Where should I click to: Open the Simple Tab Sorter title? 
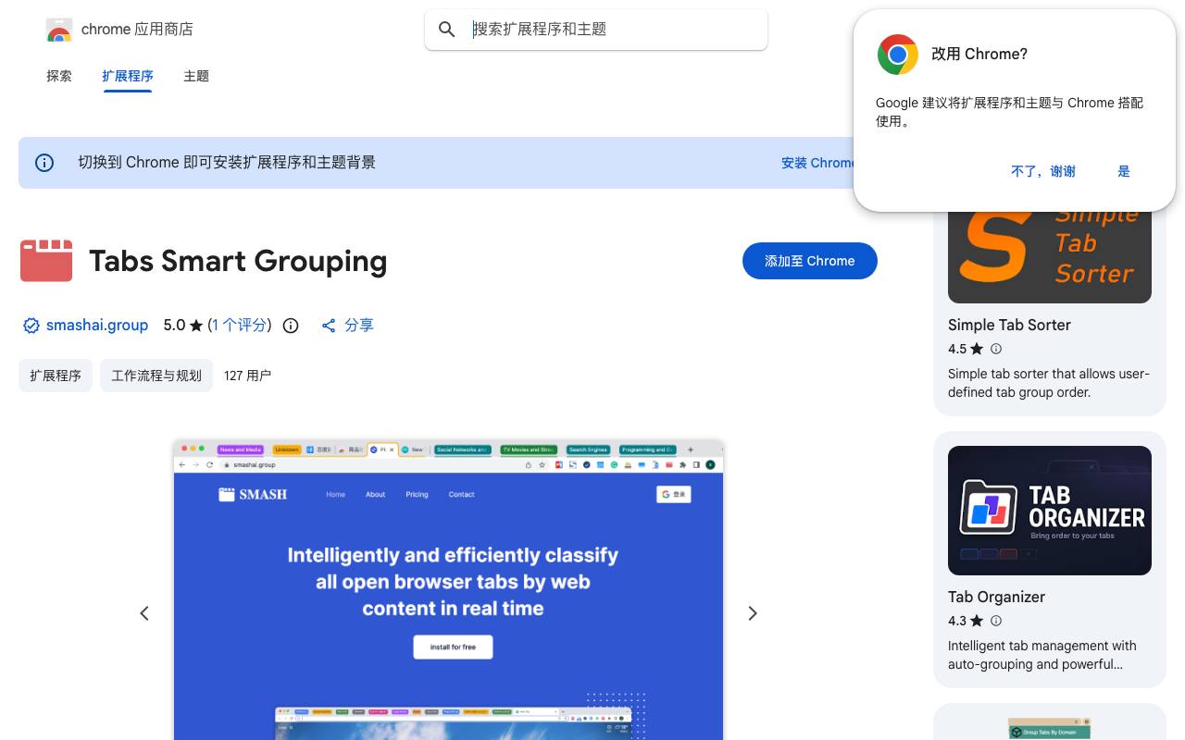coord(1009,325)
